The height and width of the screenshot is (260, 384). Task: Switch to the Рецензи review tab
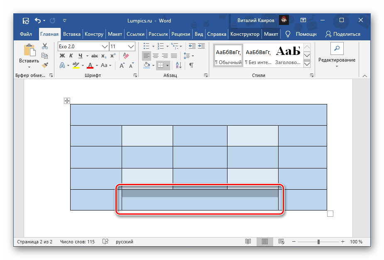(181, 34)
